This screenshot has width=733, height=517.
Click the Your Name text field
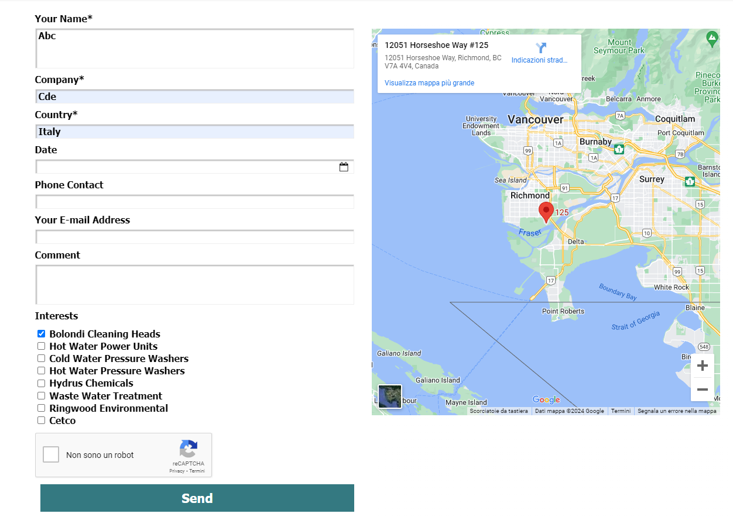[195, 49]
